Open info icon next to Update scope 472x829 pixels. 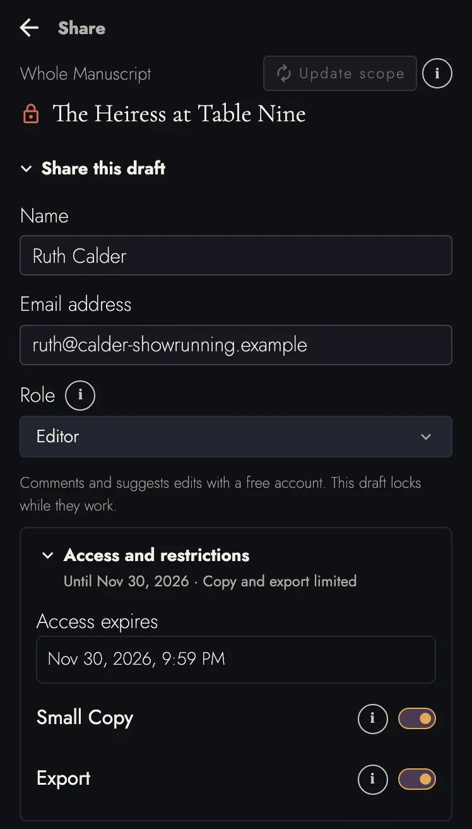(x=437, y=73)
